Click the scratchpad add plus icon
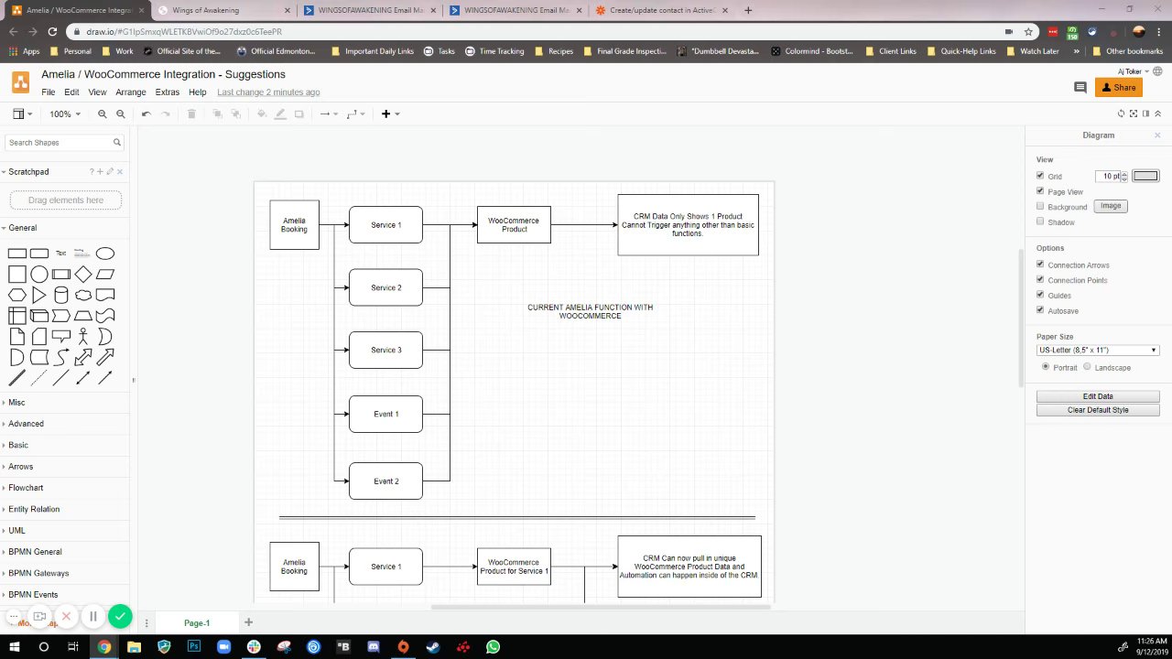Screen dimensions: 1172x659 point(100,172)
